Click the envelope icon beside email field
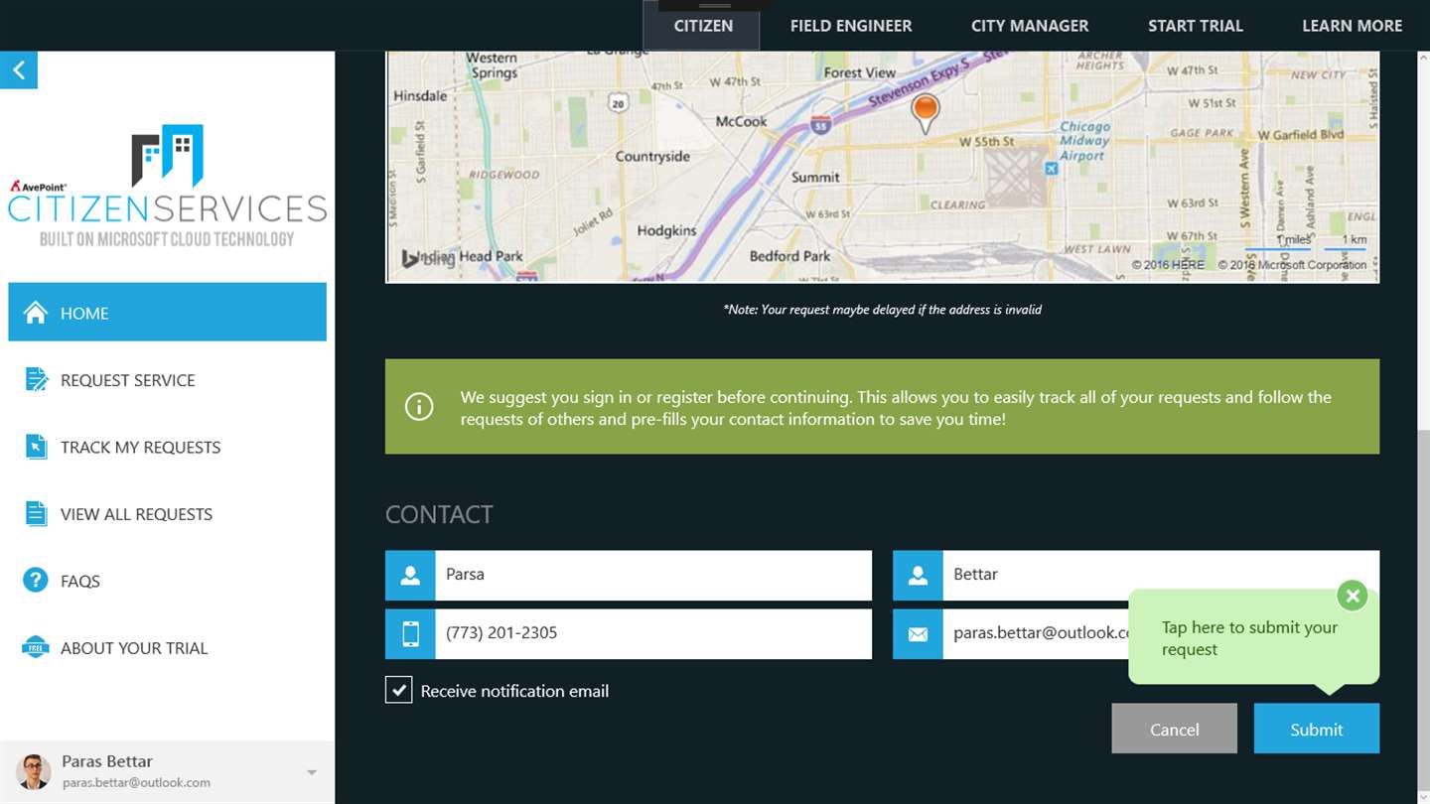 tap(918, 634)
